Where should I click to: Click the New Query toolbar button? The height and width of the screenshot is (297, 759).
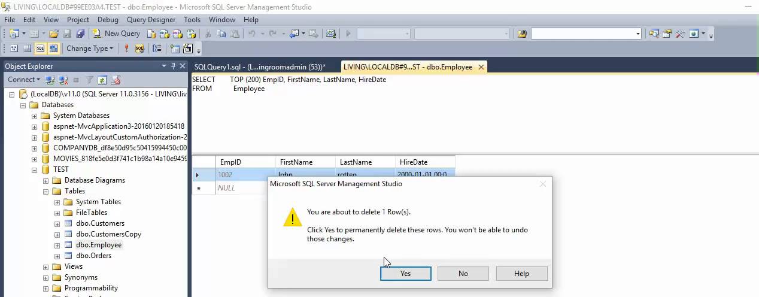(x=117, y=34)
